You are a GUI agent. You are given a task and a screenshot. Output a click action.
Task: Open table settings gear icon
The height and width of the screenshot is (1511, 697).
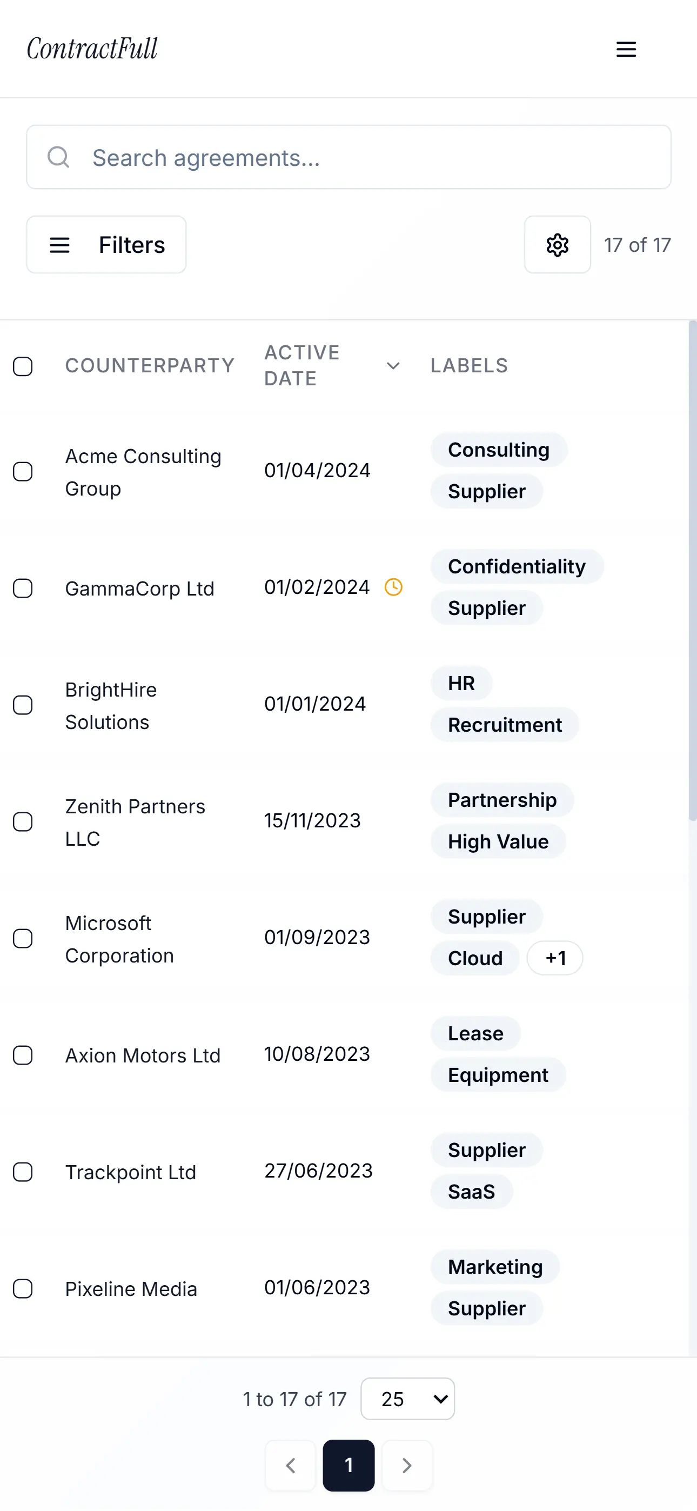(558, 245)
